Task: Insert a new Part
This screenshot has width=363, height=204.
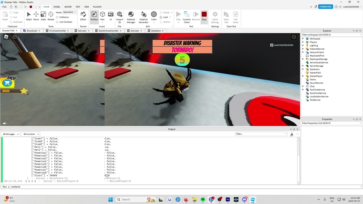Action: (102, 16)
